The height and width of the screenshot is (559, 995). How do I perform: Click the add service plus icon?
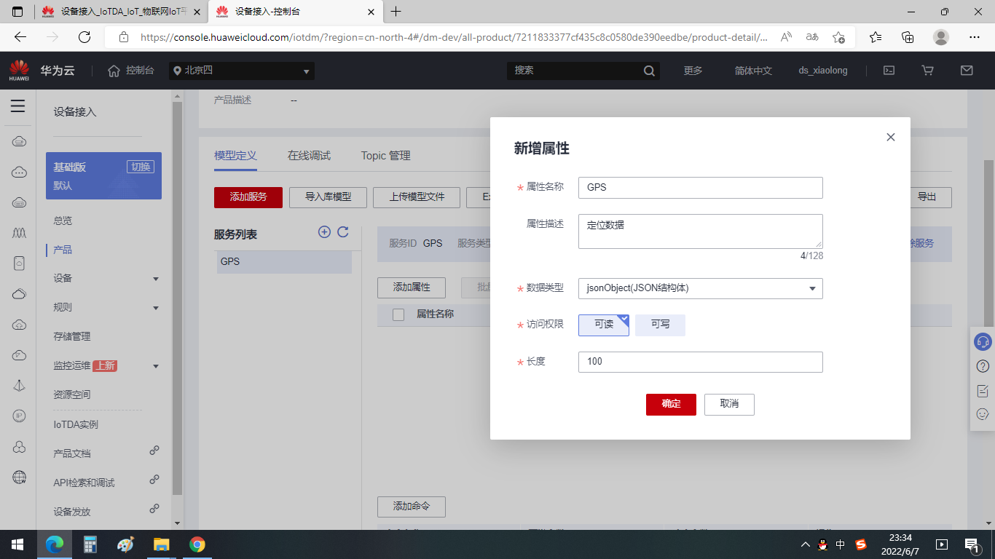pos(325,231)
